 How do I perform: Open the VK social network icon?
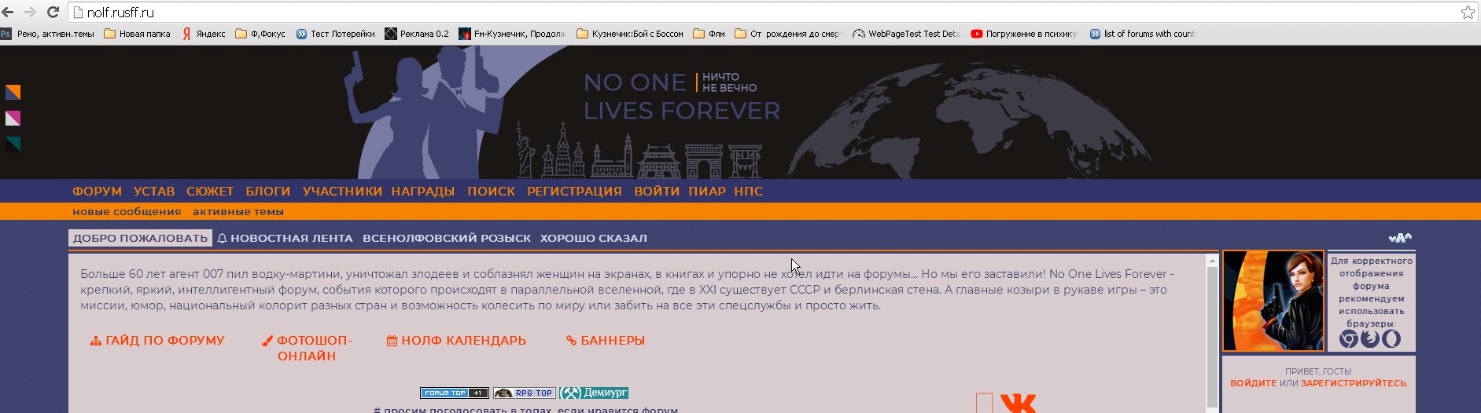1018,404
